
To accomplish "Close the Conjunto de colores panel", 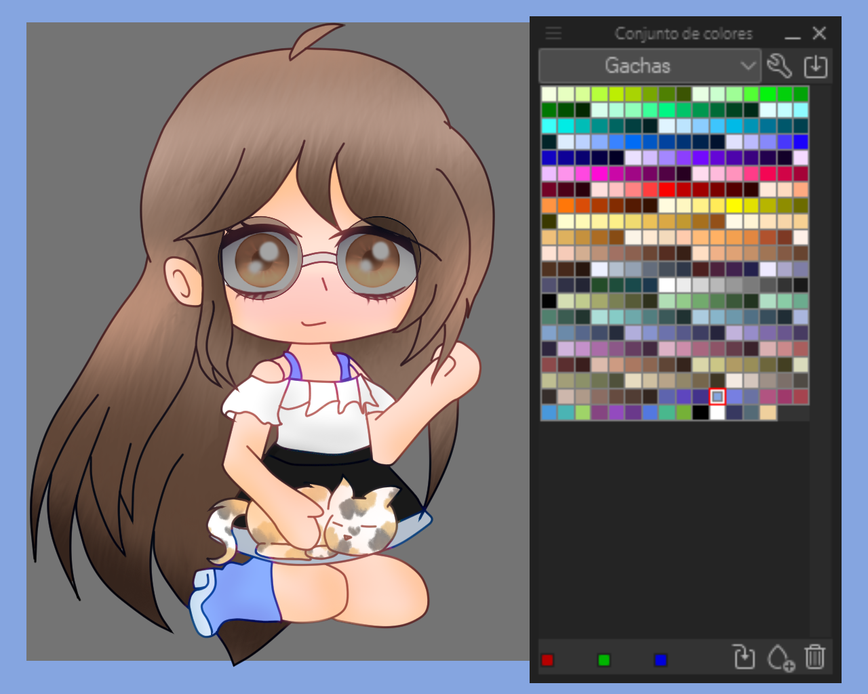I will point(819,33).
